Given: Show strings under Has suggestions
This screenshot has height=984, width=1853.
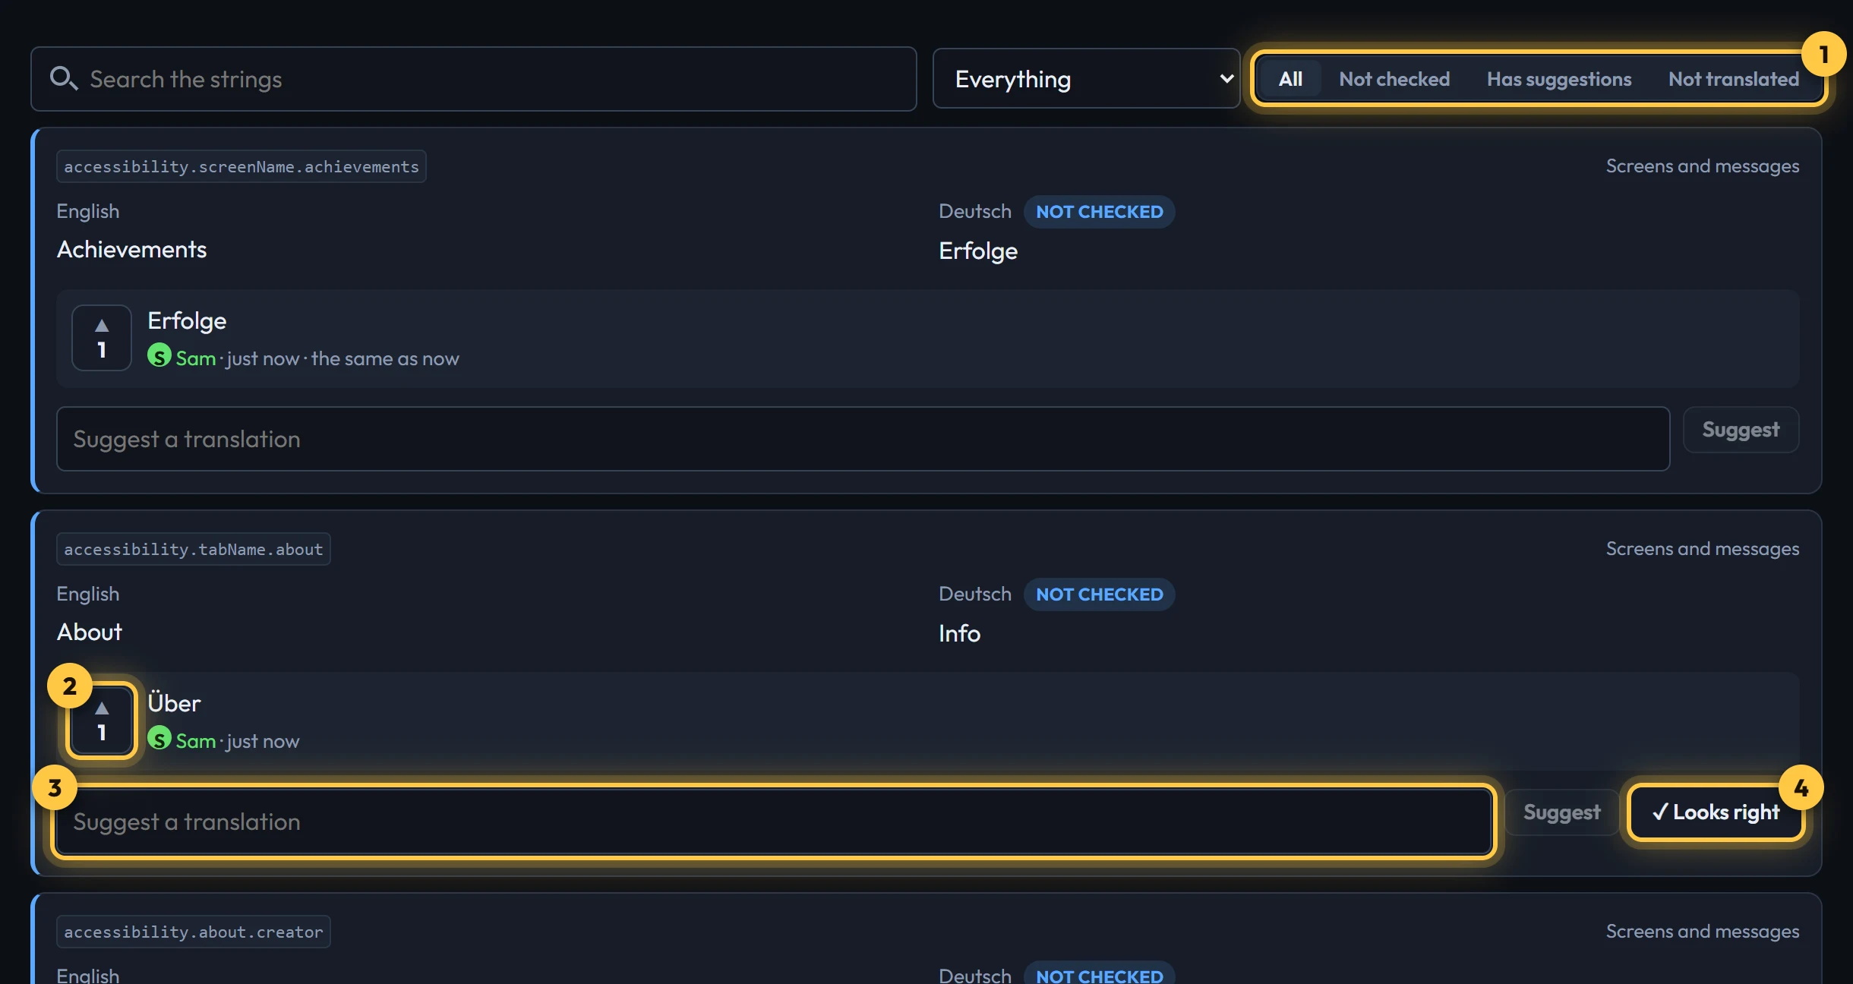Looking at the screenshot, I should coord(1558,79).
